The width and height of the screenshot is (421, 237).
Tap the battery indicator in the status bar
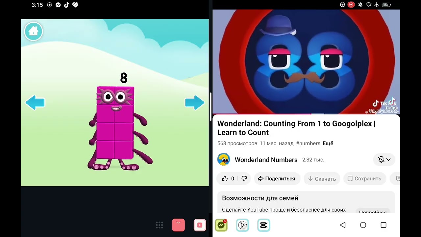click(386, 5)
